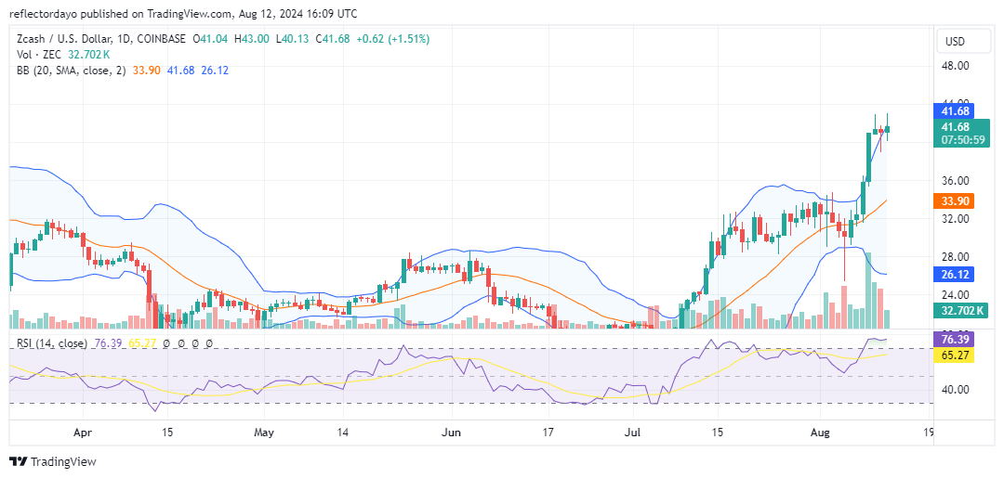Click the 40.00 RSI axis label
Viewport: 1004px width, 478px height.
click(x=956, y=389)
